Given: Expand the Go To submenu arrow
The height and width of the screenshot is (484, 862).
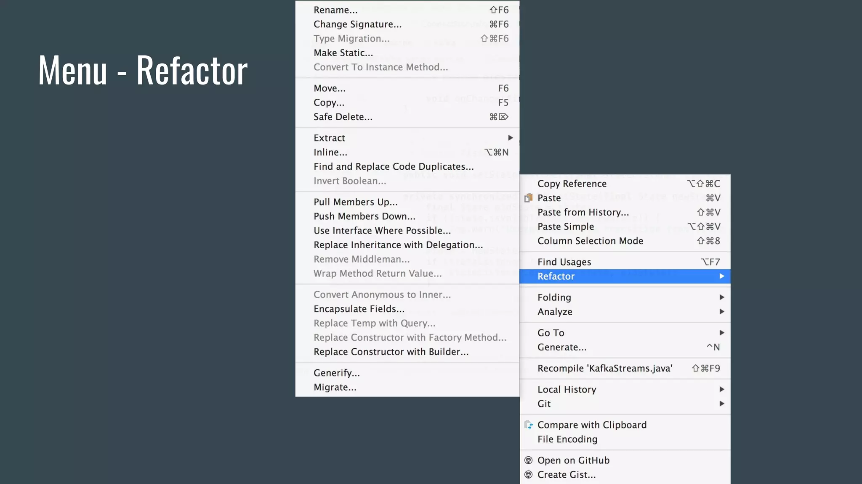Looking at the screenshot, I should click(722, 333).
